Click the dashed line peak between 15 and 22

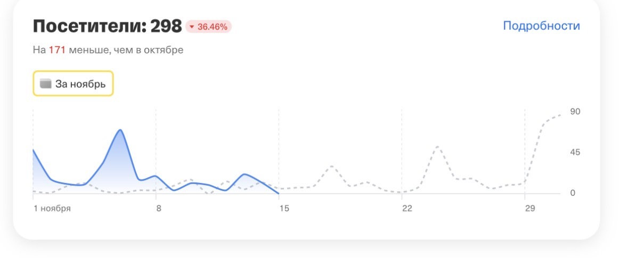(331, 166)
